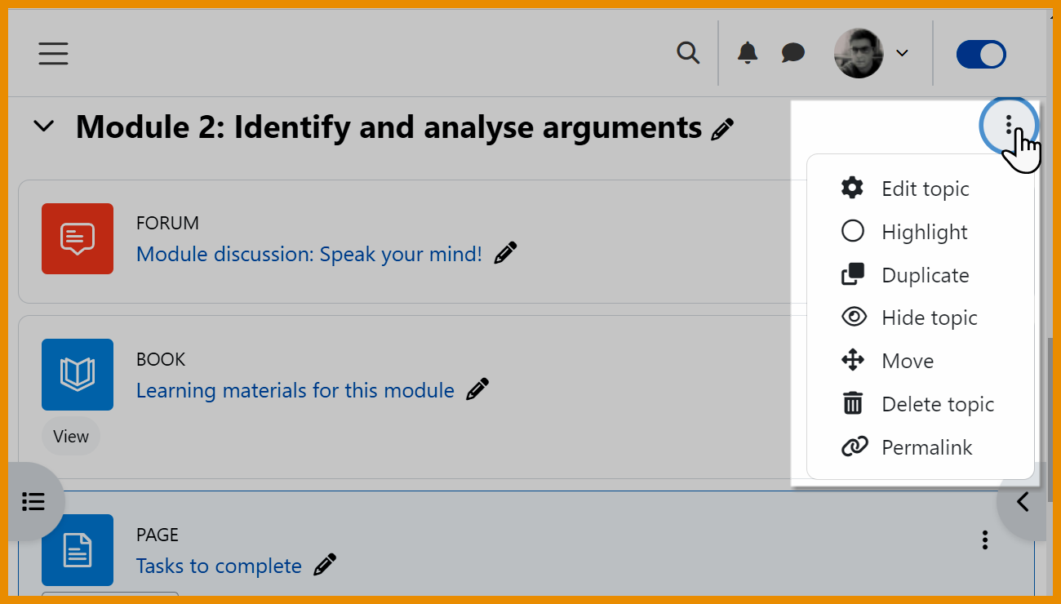Click the search magnifier icon

coord(688,54)
